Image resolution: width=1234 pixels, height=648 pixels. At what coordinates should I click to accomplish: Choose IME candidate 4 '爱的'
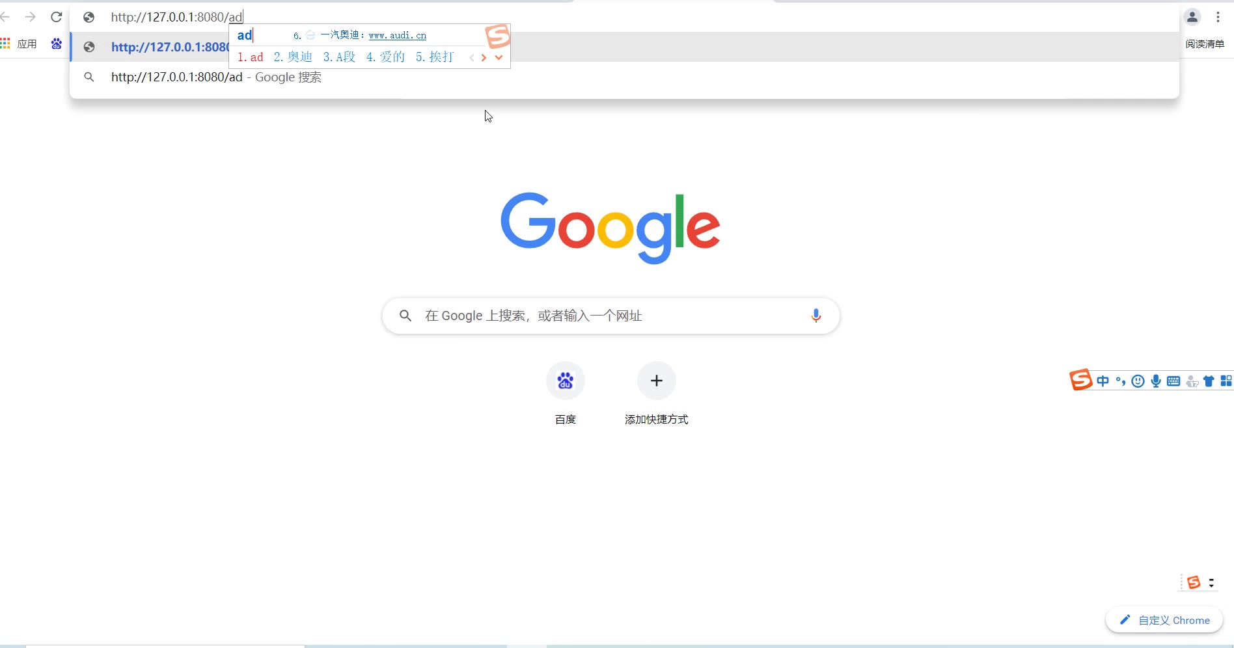click(385, 57)
